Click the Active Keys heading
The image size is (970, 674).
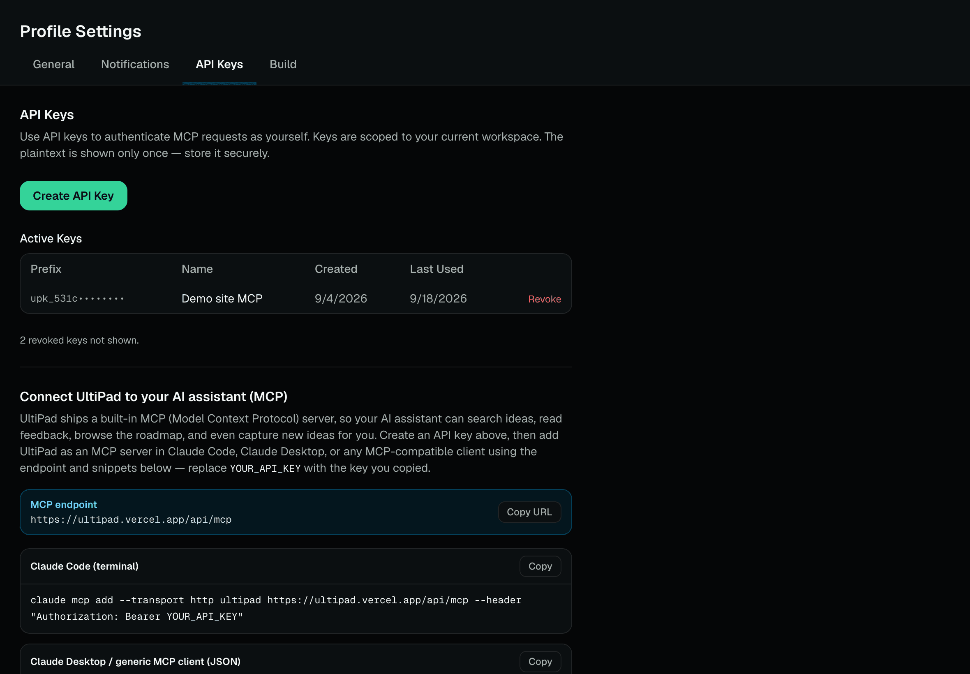(51, 239)
